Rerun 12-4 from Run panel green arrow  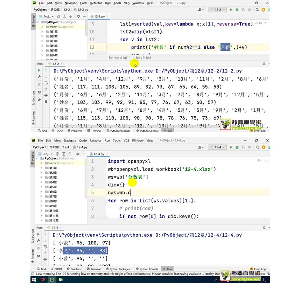tap(38, 234)
